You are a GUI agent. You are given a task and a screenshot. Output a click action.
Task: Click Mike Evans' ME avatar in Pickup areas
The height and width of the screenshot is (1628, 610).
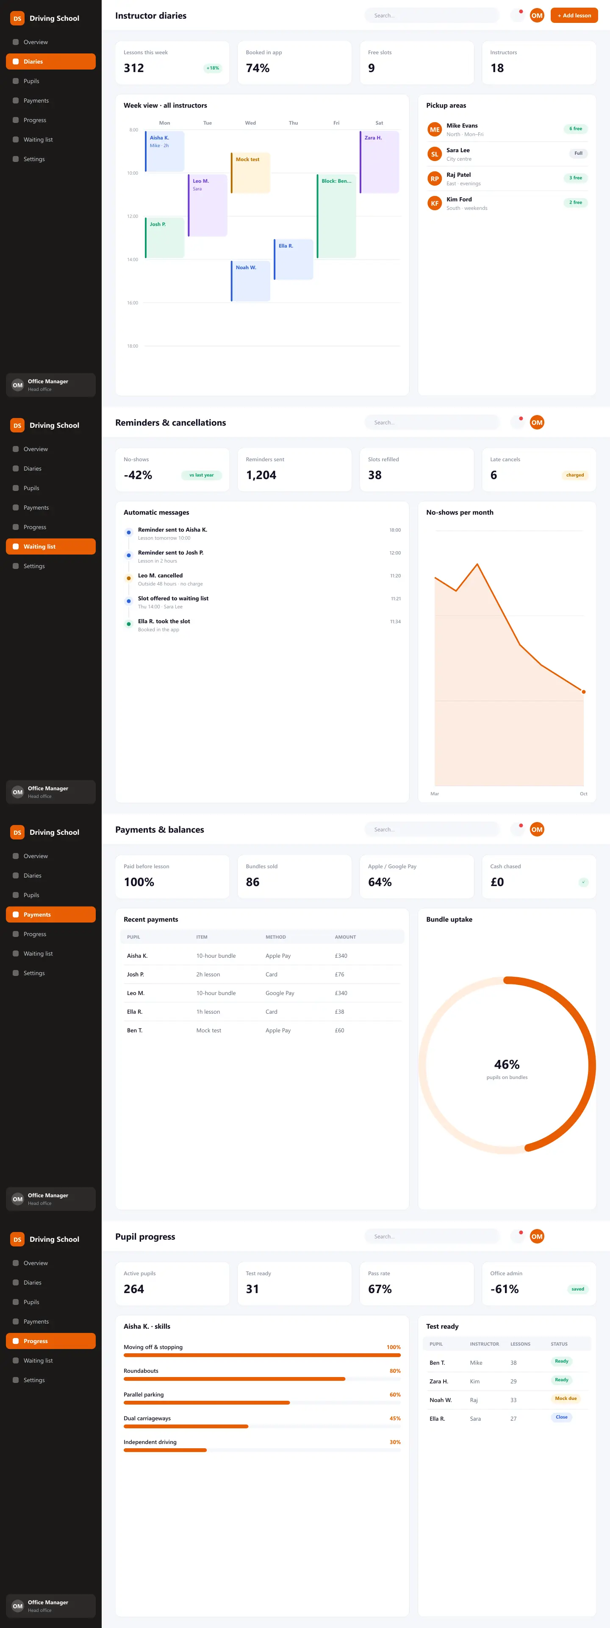435,130
